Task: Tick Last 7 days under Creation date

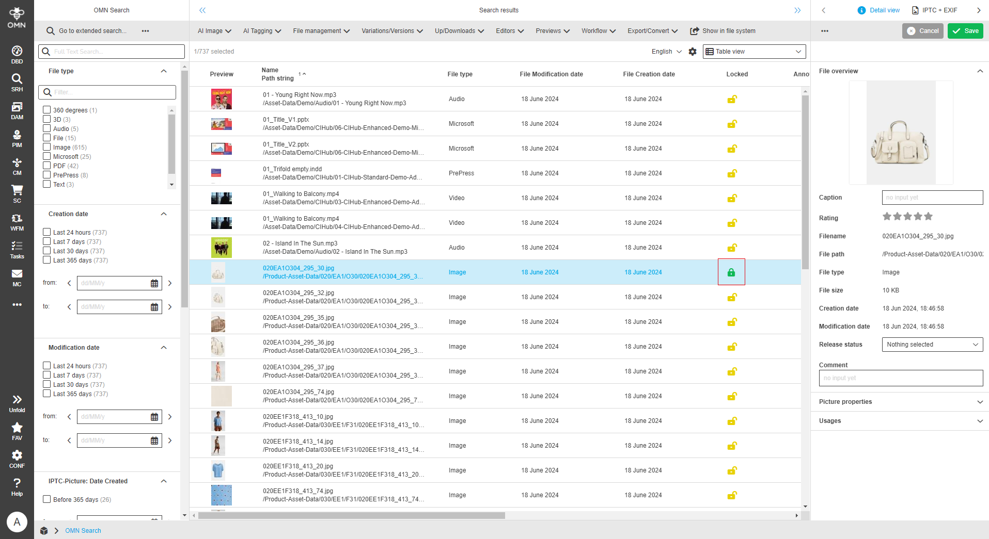Action: (x=47, y=241)
